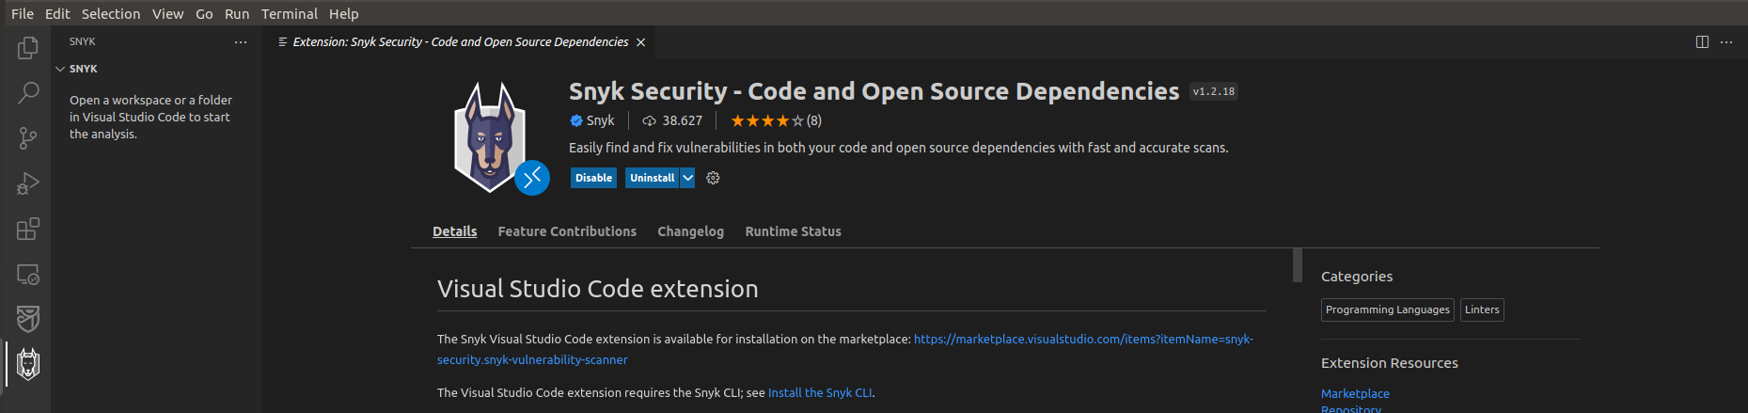
Task: Click the version label v1.2.18
Action: point(1214,91)
